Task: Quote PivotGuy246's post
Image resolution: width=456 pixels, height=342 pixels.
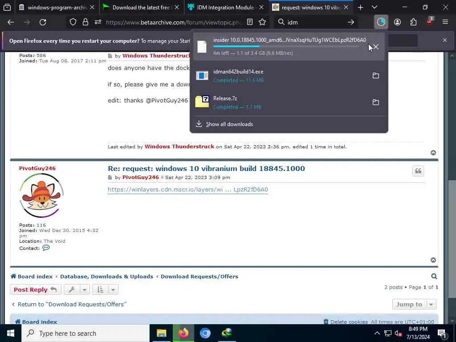Action: pyautogui.click(x=418, y=171)
